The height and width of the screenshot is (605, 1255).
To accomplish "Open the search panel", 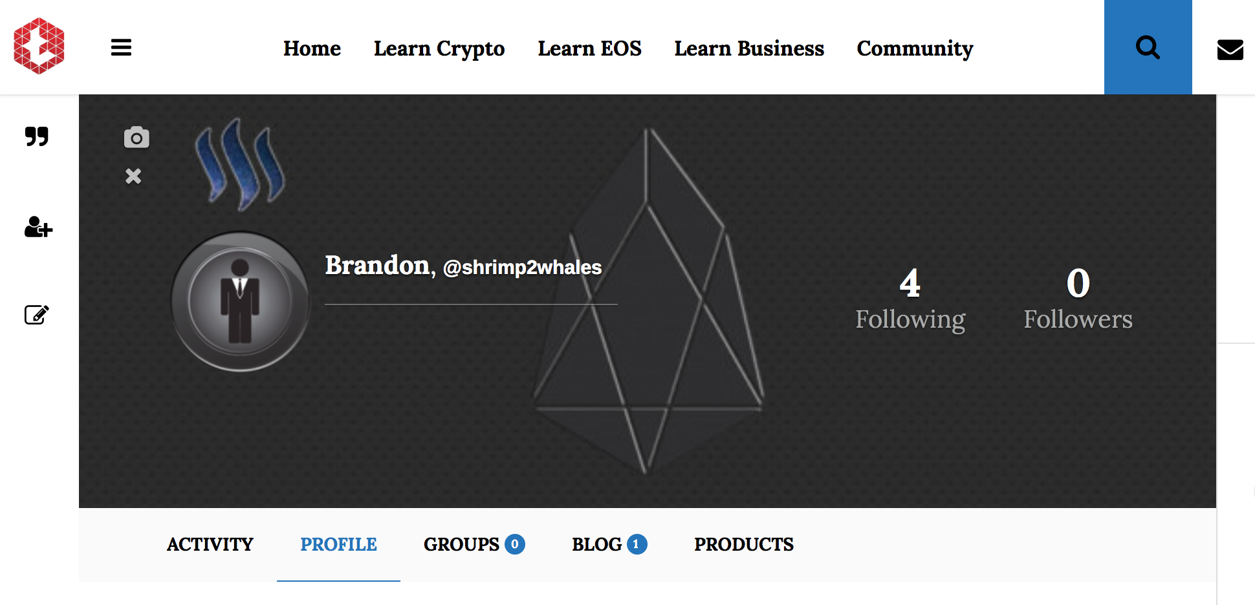I will [x=1148, y=47].
